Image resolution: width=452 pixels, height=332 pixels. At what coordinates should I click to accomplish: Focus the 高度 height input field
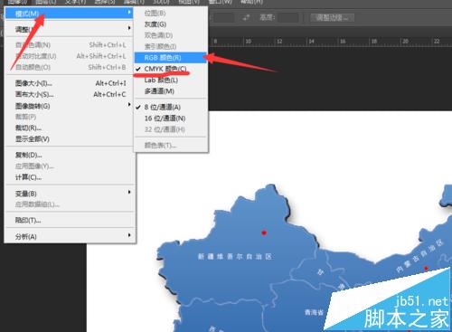coord(288,17)
